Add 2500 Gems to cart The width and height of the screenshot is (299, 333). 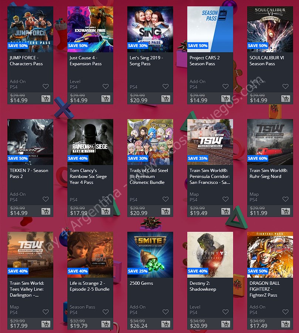click(166, 324)
